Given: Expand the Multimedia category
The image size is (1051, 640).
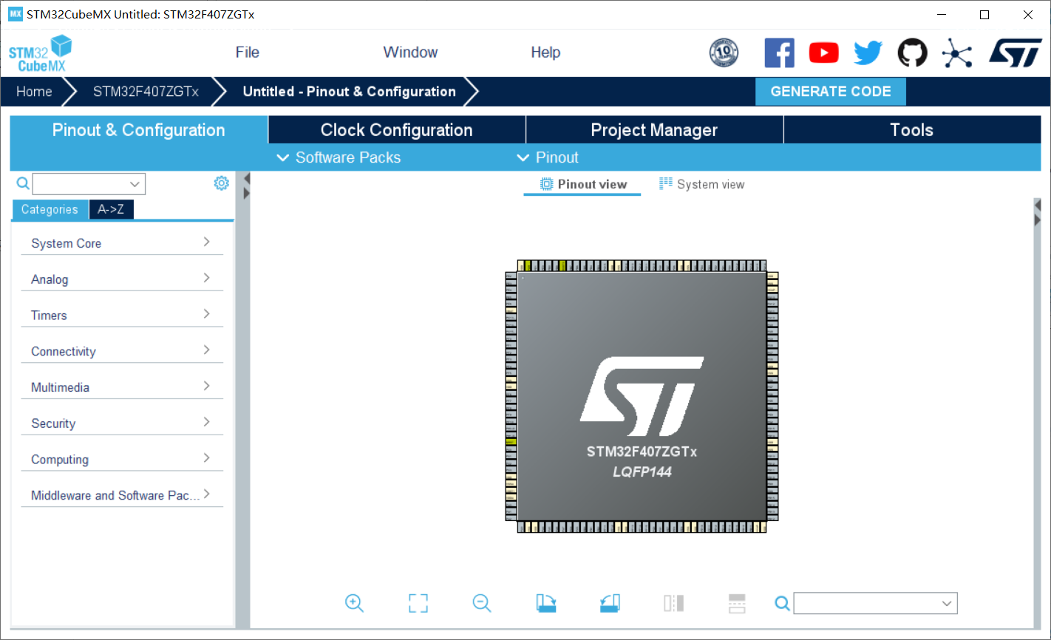Looking at the screenshot, I should [x=122, y=387].
